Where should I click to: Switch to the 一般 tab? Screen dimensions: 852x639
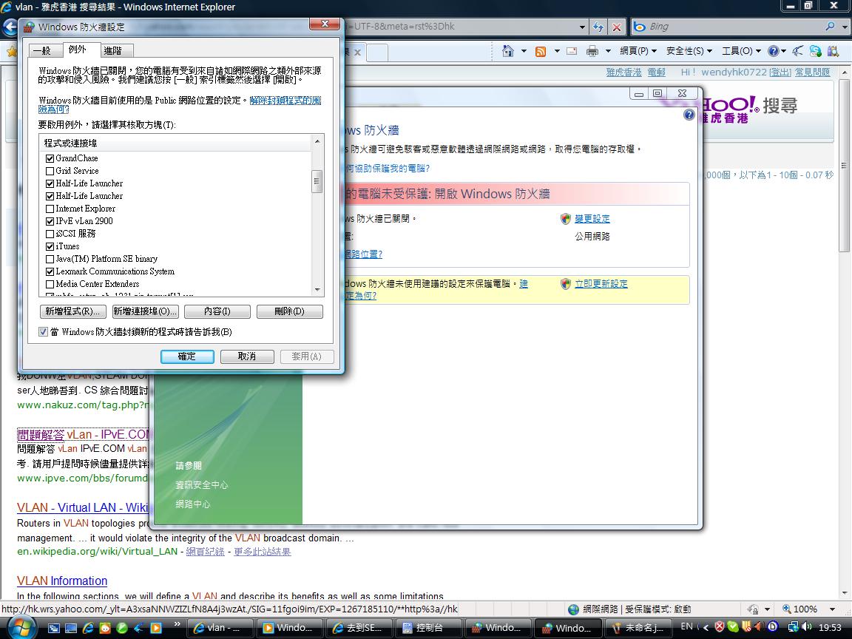[41, 50]
